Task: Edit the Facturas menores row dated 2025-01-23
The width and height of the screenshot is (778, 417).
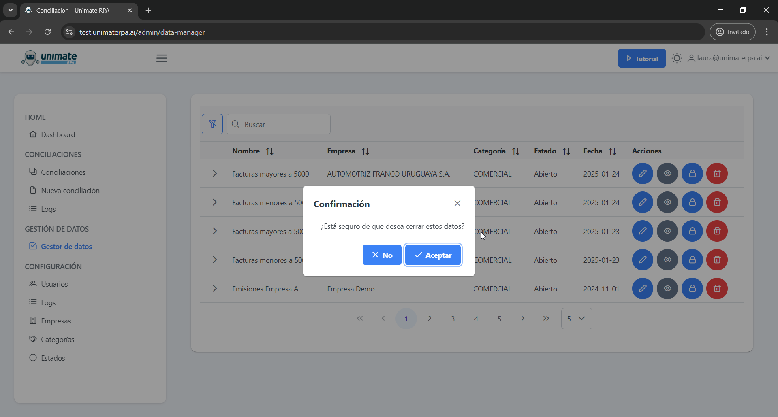Action: click(x=643, y=260)
